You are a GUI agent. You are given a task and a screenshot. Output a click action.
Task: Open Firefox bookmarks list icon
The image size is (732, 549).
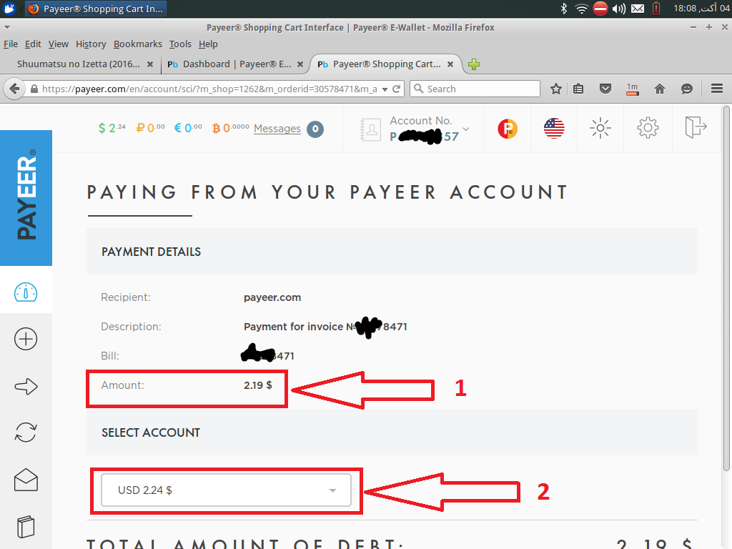click(x=578, y=89)
